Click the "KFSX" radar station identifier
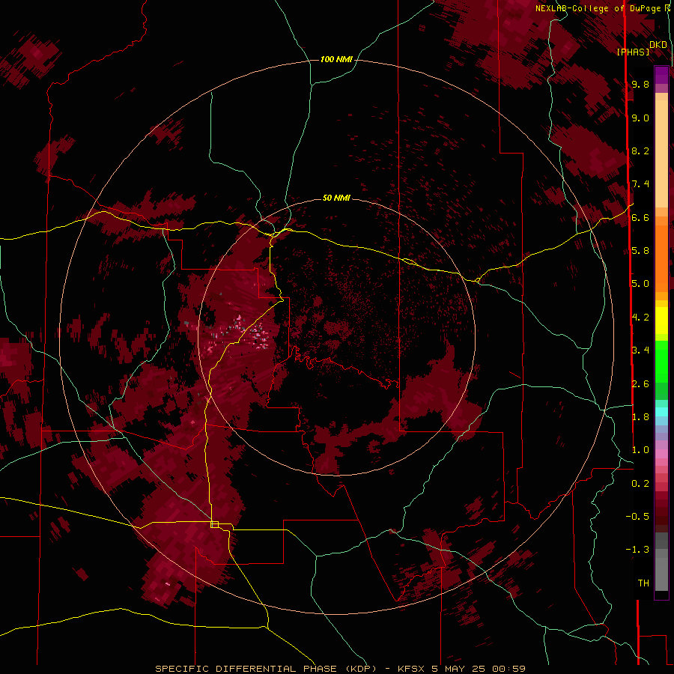Image resolution: width=674 pixels, height=674 pixels. [412, 669]
